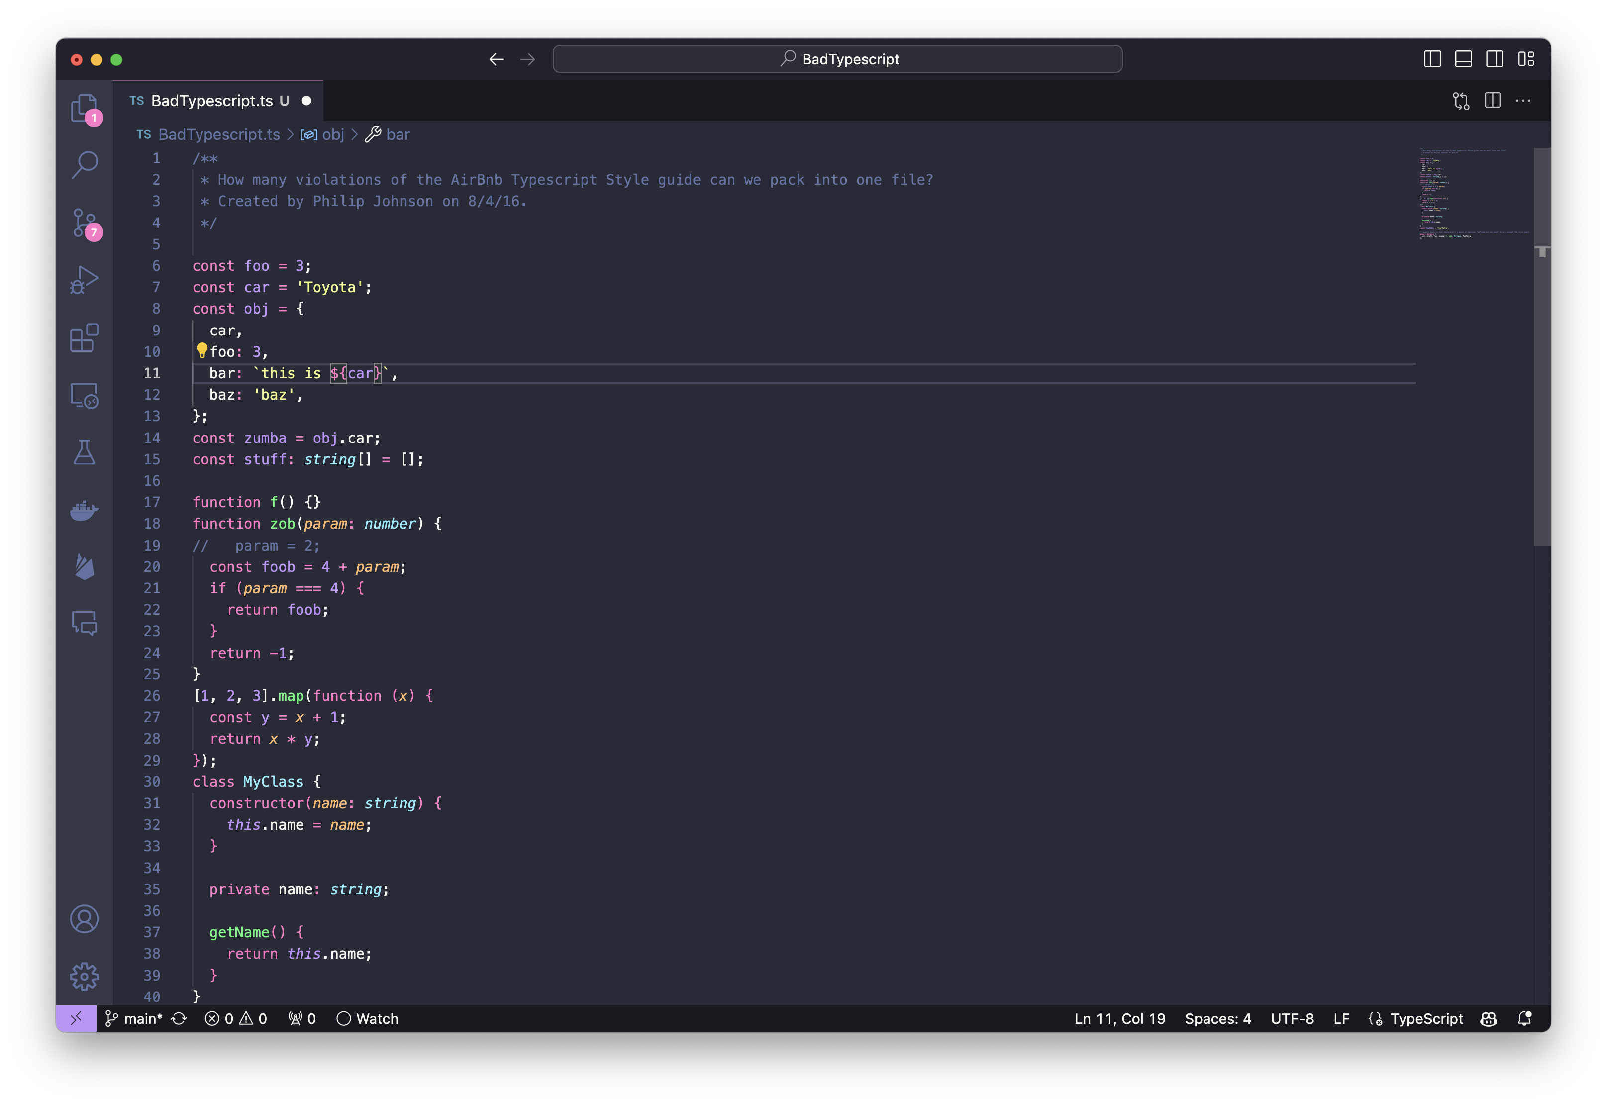The height and width of the screenshot is (1106, 1607).
Task: Toggle the bottom panel layout
Action: (x=1463, y=59)
